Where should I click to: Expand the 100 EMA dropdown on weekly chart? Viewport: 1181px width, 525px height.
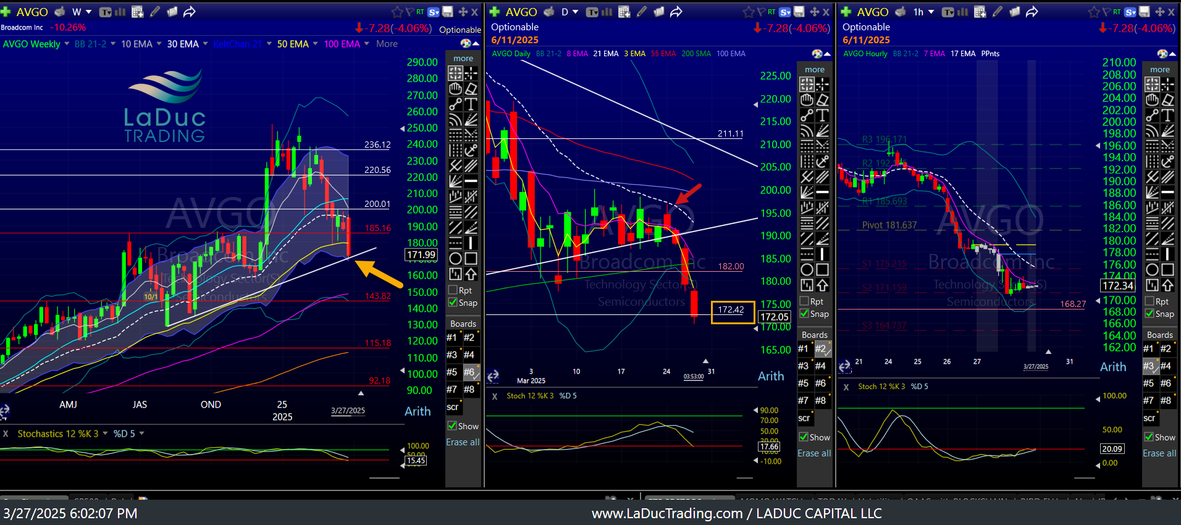(366, 44)
